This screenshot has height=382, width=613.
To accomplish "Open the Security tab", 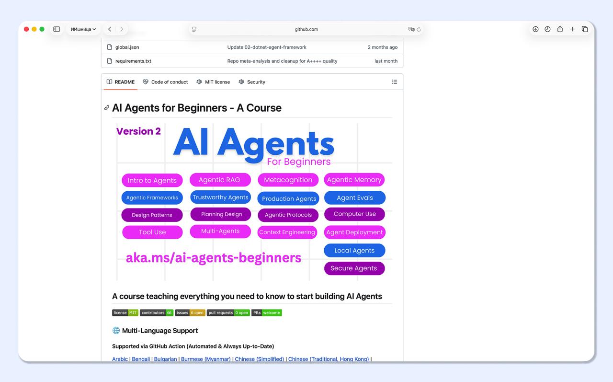I will pyautogui.click(x=252, y=82).
